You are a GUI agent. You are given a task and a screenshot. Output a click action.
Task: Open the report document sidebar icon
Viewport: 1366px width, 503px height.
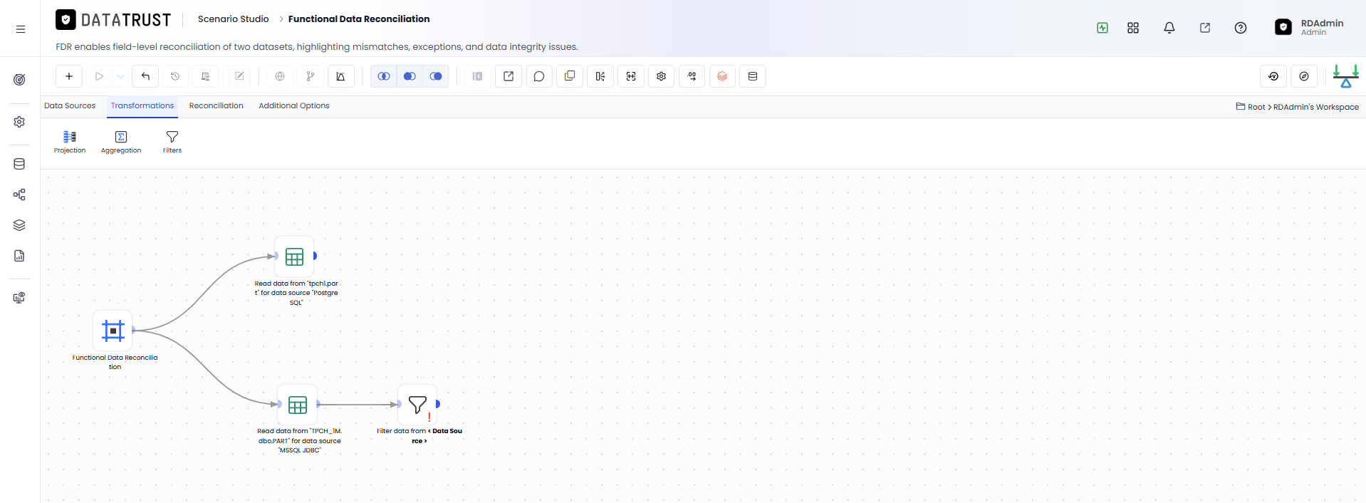pos(20,256)
